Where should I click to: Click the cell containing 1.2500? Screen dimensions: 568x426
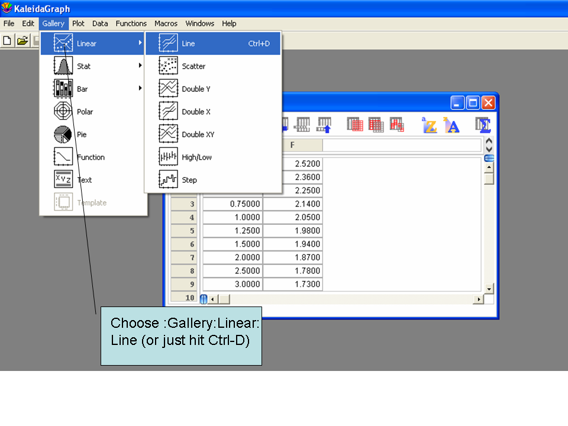coord(233,231)
